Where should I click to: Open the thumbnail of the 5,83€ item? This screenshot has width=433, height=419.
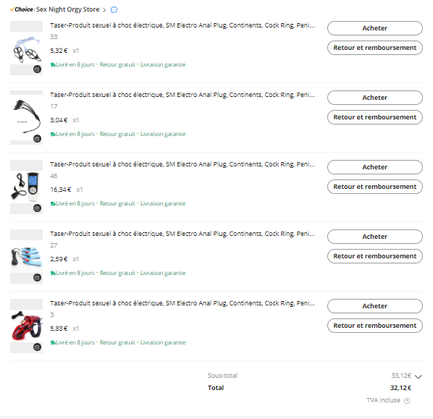[27, 326]
